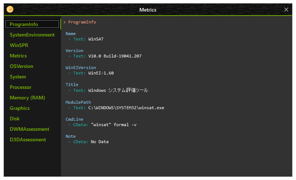Click the ProgramInfo heading arrow
The height and width of the screenshot is (180, 296).
(65, 22)
